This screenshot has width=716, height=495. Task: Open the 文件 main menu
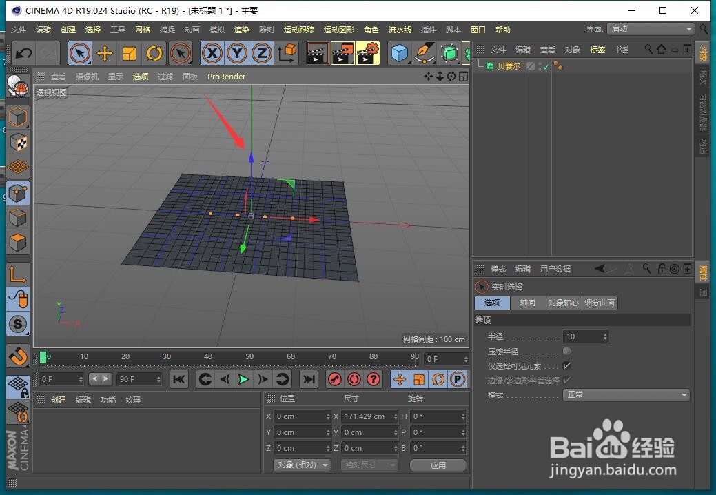click(x=19, y=30)
